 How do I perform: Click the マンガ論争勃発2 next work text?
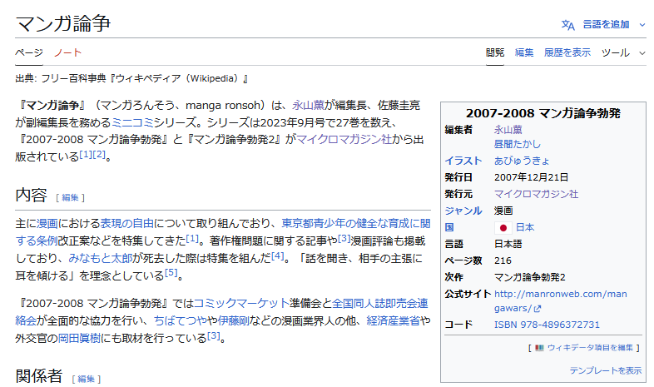530,277
